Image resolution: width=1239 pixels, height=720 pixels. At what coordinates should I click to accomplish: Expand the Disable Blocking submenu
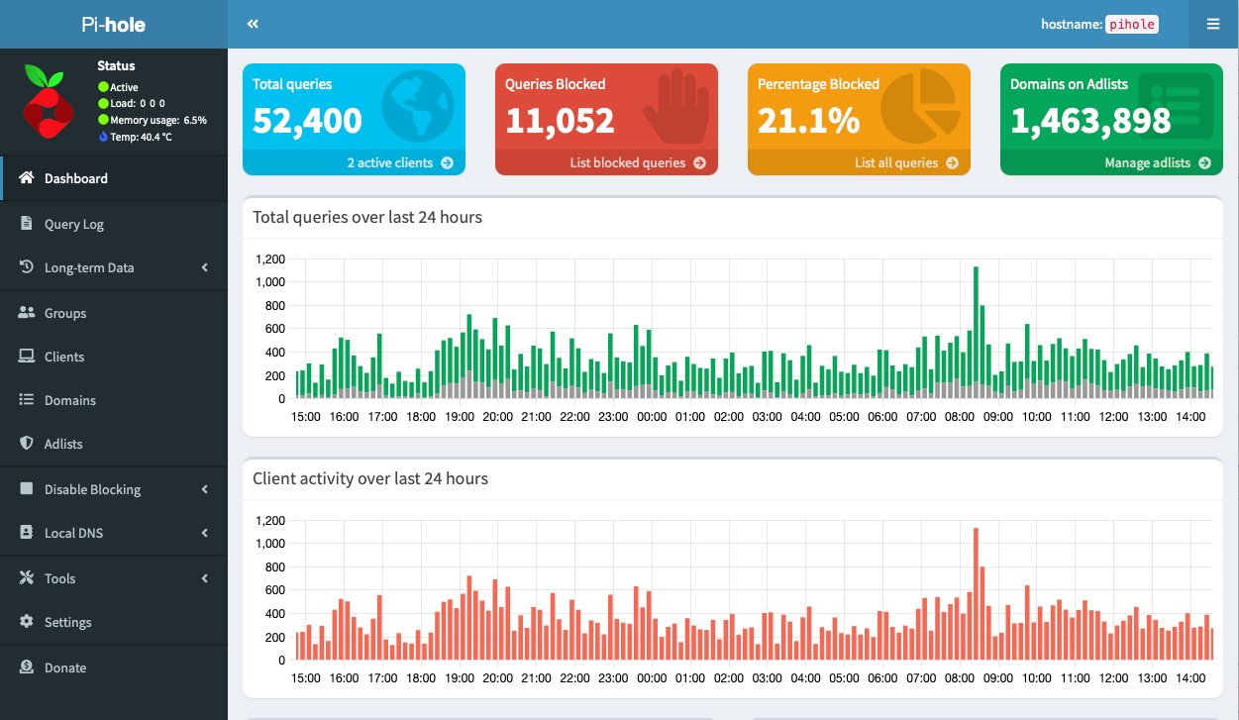tap(205, 489)
